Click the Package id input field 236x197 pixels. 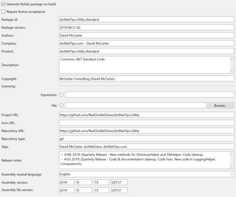[x=147, y=19]
